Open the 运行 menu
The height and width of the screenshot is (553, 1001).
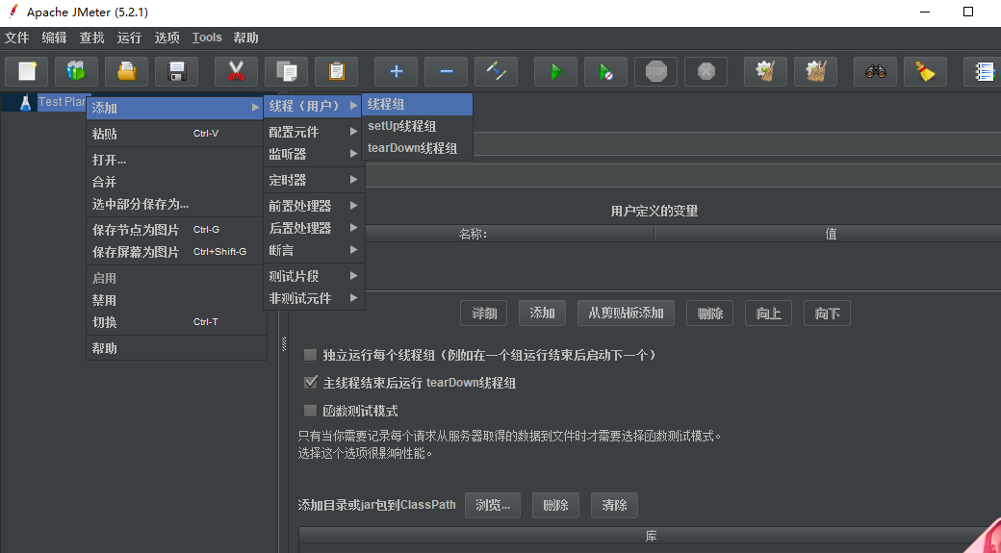129,38
